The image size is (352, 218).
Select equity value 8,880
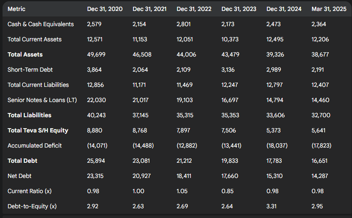[94, 130]
